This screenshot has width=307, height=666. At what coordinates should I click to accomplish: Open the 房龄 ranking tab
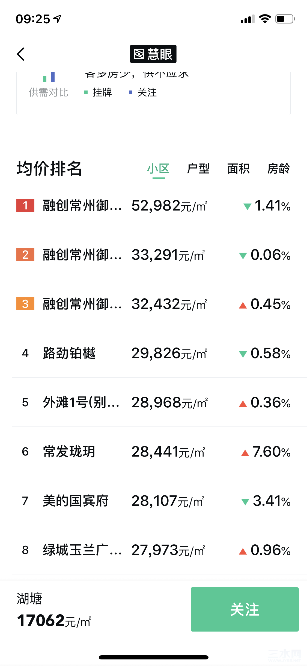[x=278, y=168]
